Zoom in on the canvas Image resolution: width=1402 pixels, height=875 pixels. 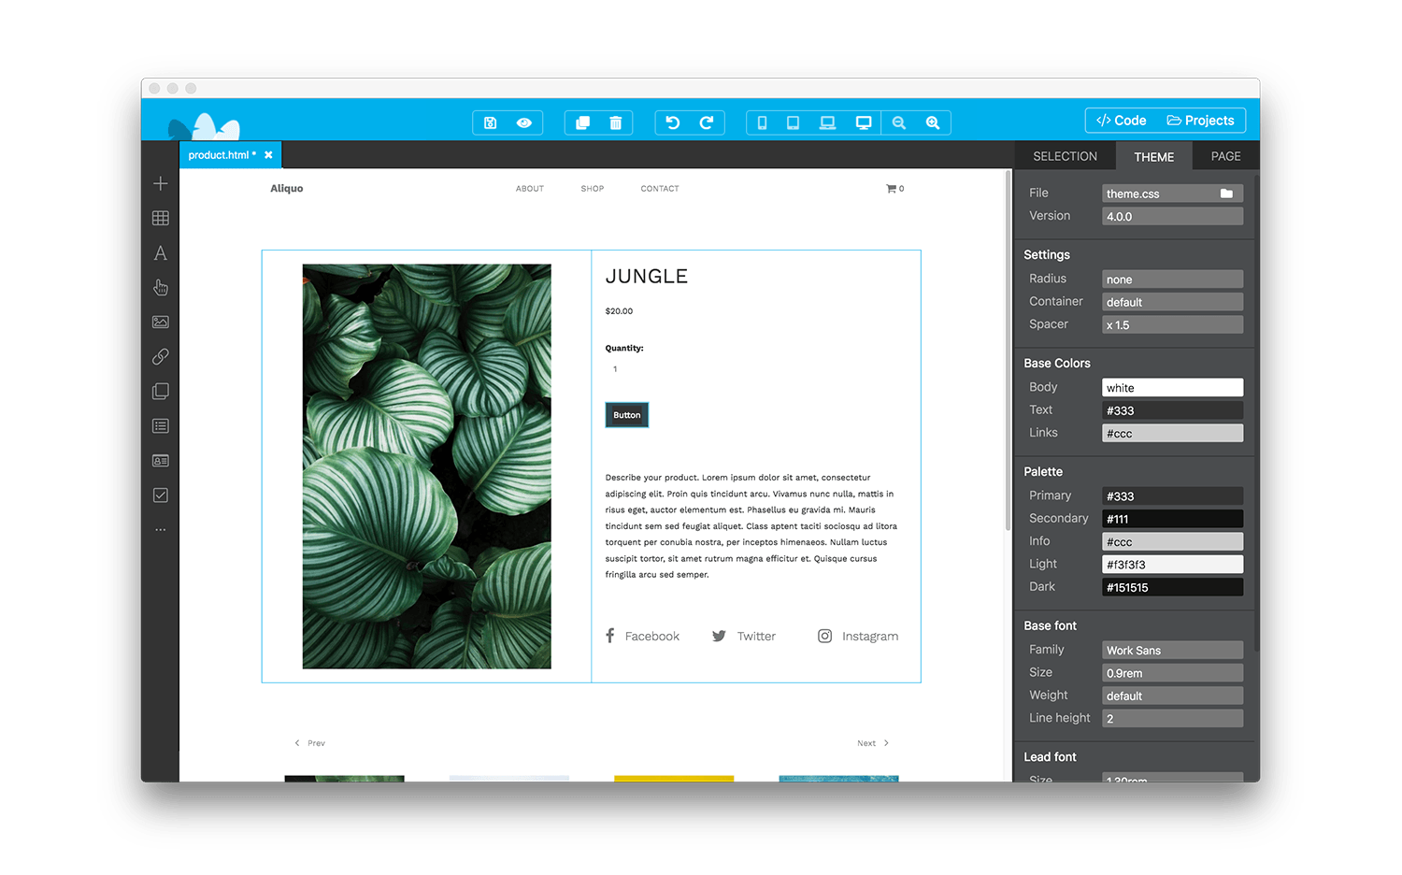pos(933,122)
